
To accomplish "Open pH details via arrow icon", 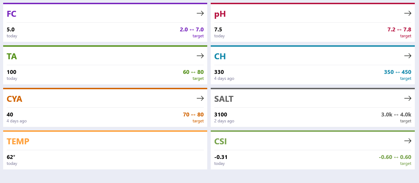I will tap(407, 13).
